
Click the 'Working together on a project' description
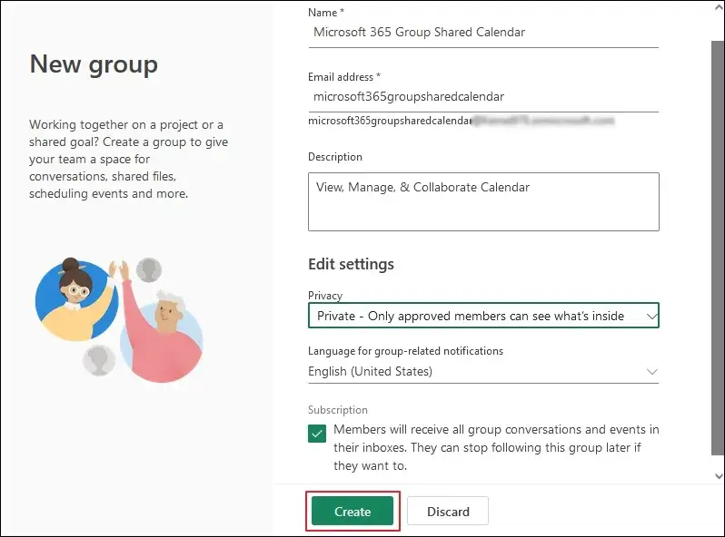(128, 159)
